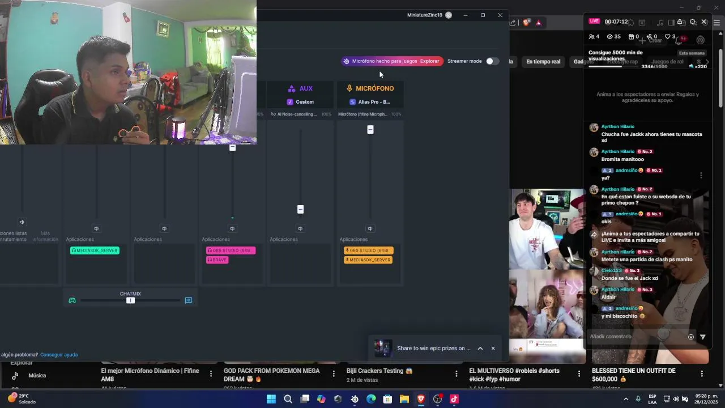Viewport: 725px width, 408px height.
Task: Click the music note icon in TikTok Live panel
Action: tap(660, 23)
